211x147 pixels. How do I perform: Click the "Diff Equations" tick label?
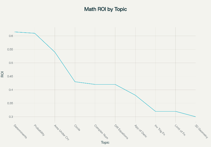(121, 131)
